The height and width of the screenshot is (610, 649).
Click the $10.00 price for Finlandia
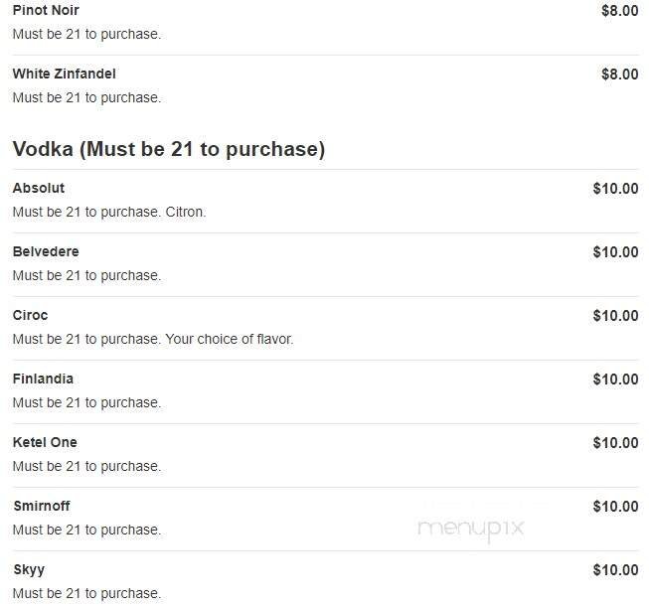tap(615, 379)
